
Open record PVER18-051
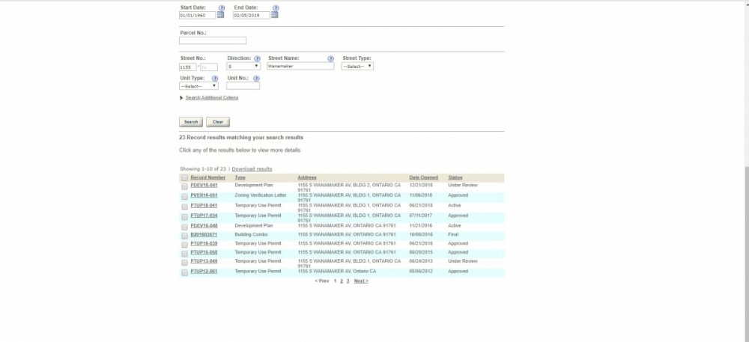204,195
